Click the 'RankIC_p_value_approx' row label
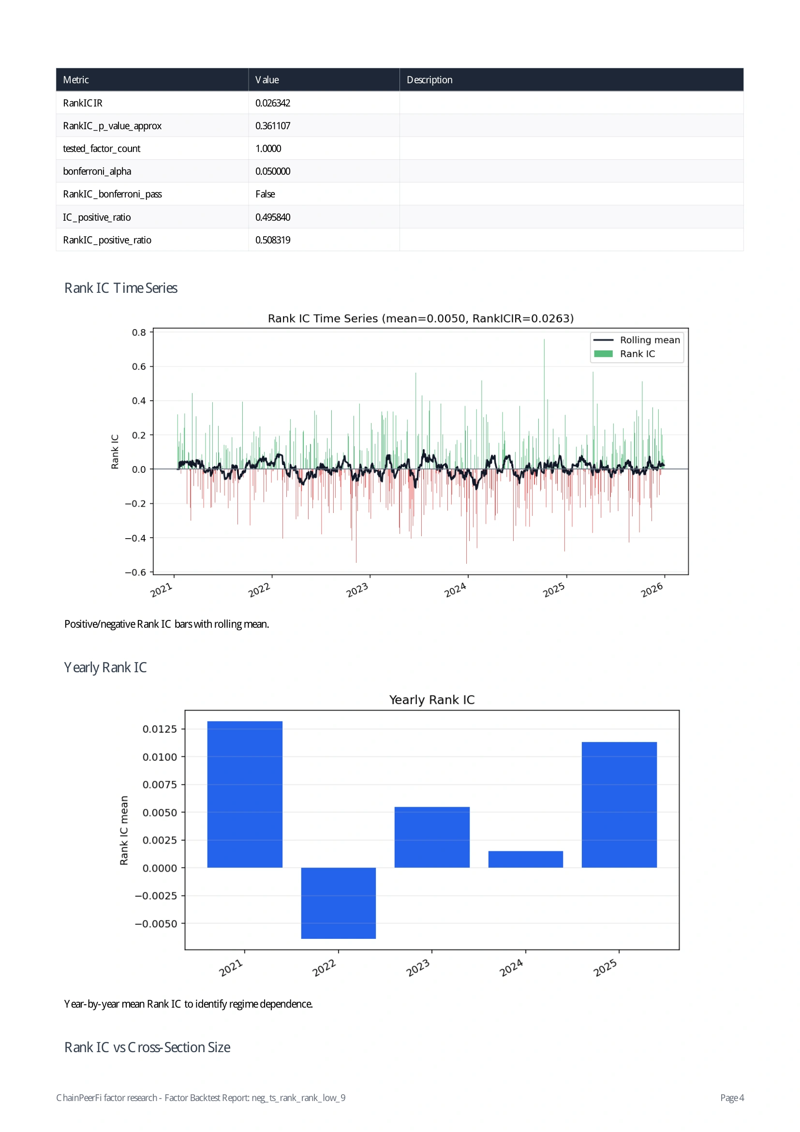The image size is (800, 1132). pyautogui.click(x=112, y=126)
